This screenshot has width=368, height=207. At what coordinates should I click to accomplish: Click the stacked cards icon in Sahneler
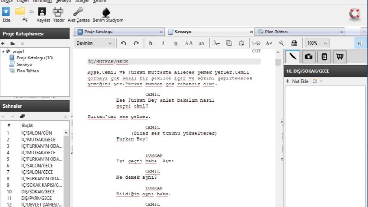tap(22, 116)
